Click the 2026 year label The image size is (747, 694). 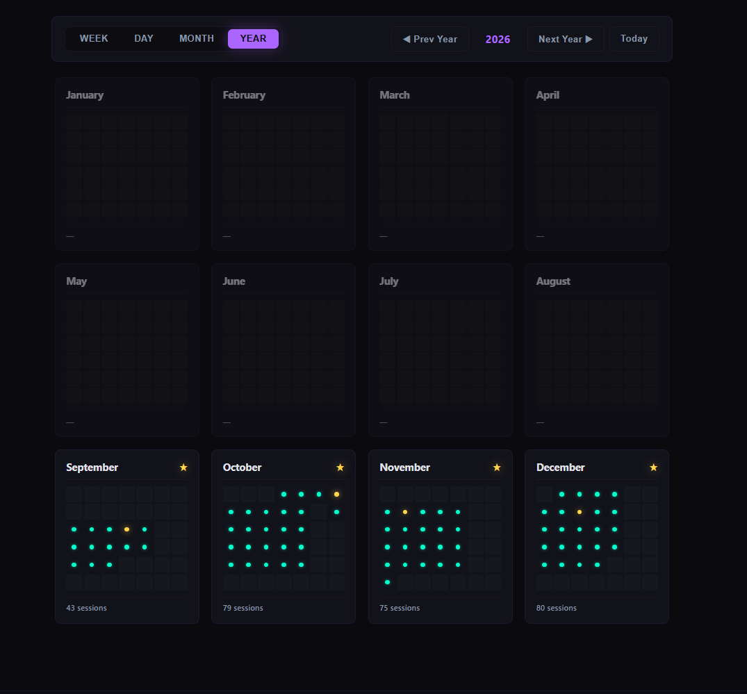click(498, 40)
